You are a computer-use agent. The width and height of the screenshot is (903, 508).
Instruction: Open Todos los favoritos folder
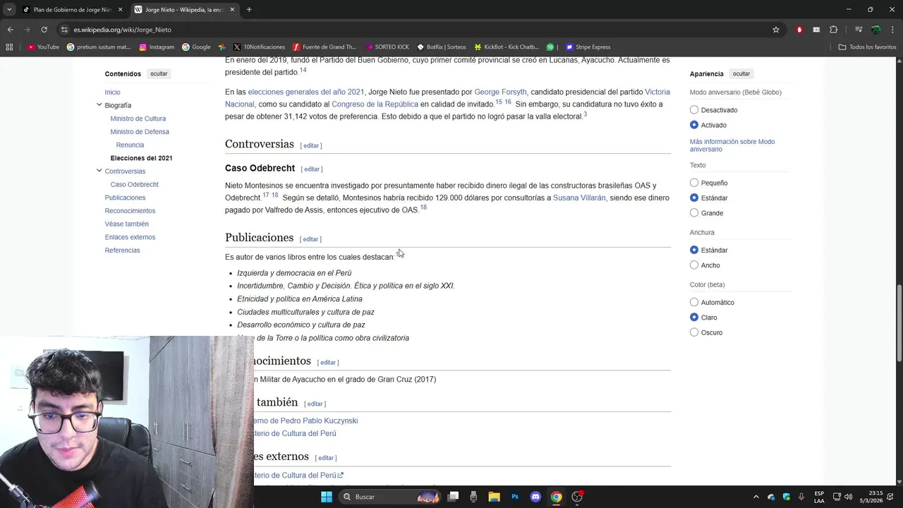pyautogui.click(x=867, y=47)
